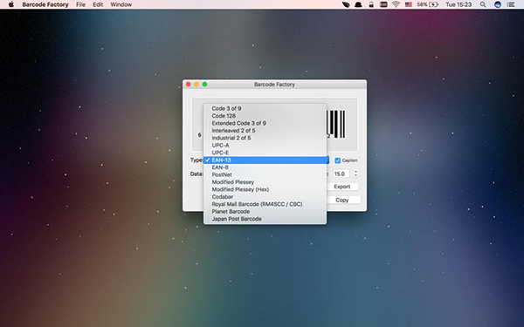The height and width of the screenshot is (327, 524).
Task: Pick Extended Code 3 of 9 option
Action: click(265, 123)
